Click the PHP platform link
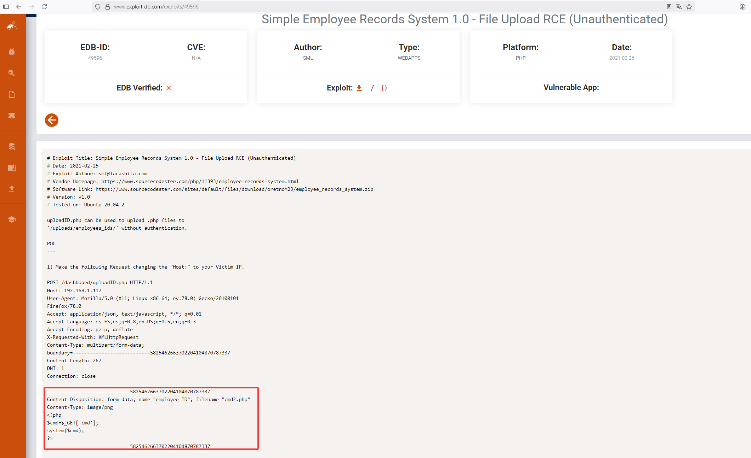Viewport: 751px width, 458px height. click(x=520, y=58)
